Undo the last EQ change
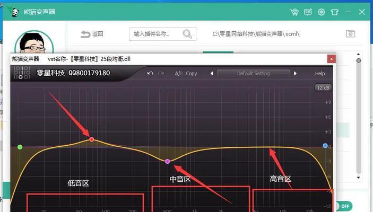 [x=150, y=74]
